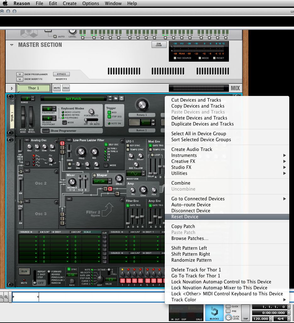Image resolution: width=294 pixels, height=323 pixels.
Task: Open the Analog Osc type dropdown
Action: [27, 140]
